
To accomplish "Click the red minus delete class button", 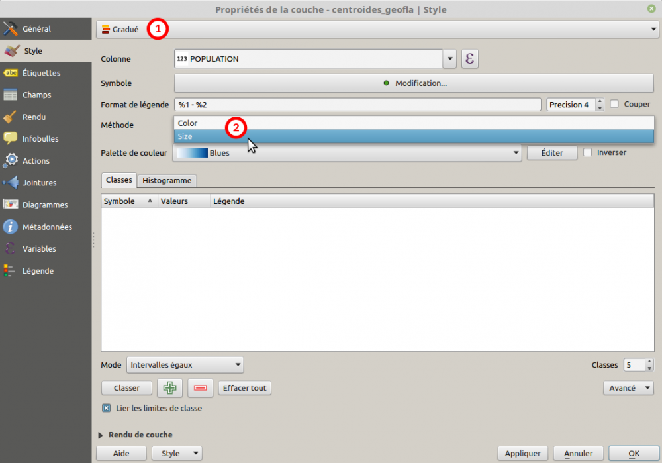I will click(200, 388).
